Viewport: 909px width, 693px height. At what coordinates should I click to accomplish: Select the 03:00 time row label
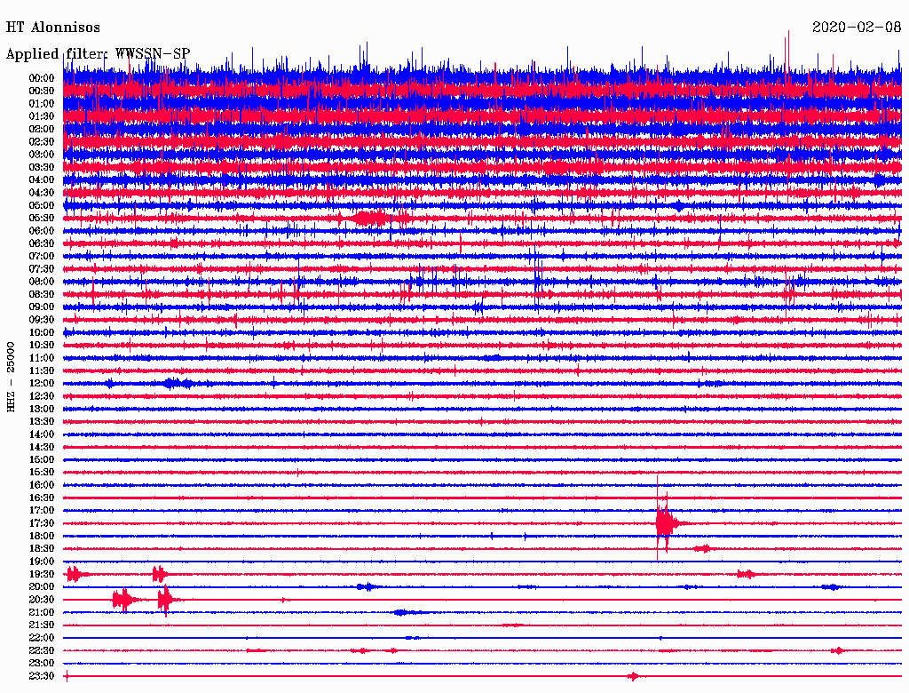[42, 155]
